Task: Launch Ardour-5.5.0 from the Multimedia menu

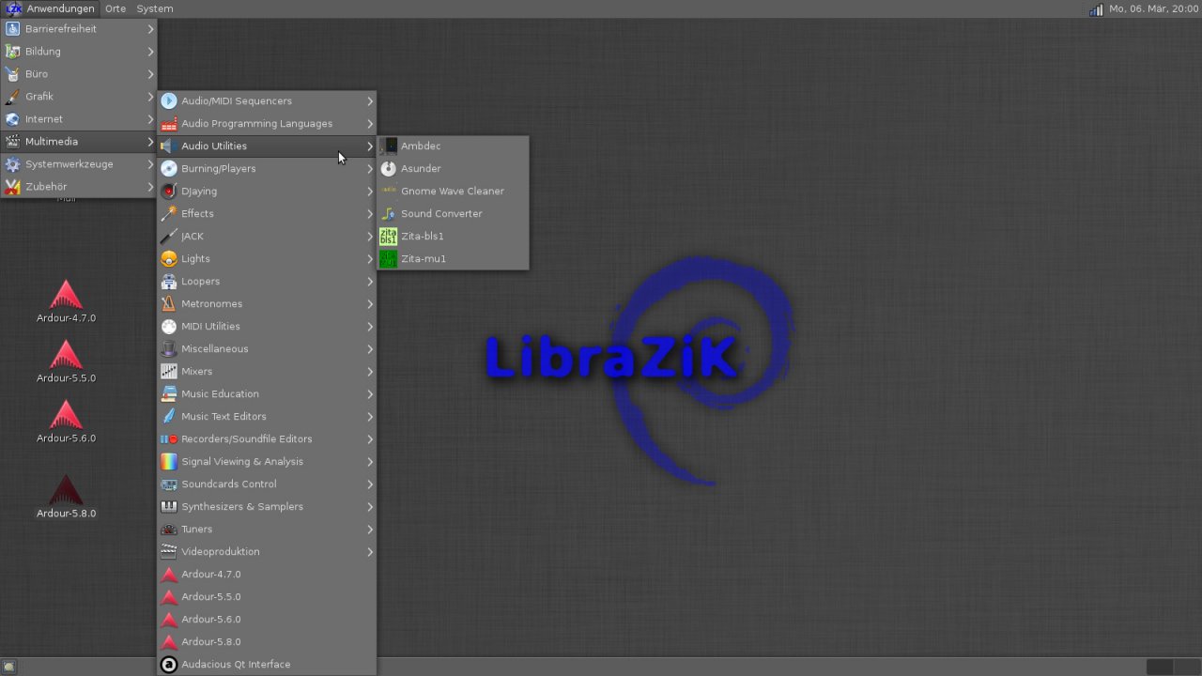Action: point(267,597)
